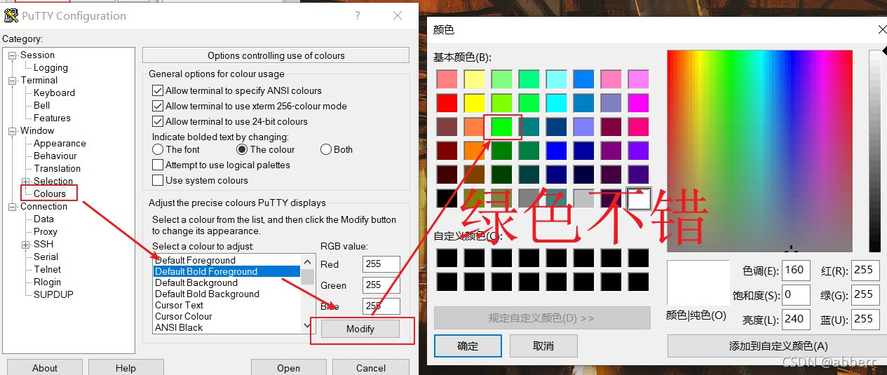Click the Cancel button in PuTTY

[371, 368]
